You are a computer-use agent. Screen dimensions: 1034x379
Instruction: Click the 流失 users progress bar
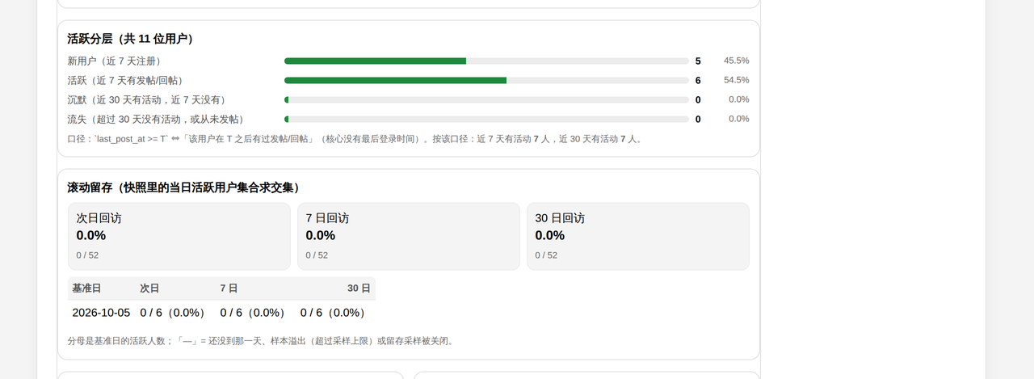[x=486, y=119]
